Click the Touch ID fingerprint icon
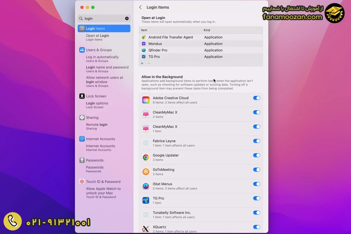Screen dimensions: 351x234 [82, 181]
